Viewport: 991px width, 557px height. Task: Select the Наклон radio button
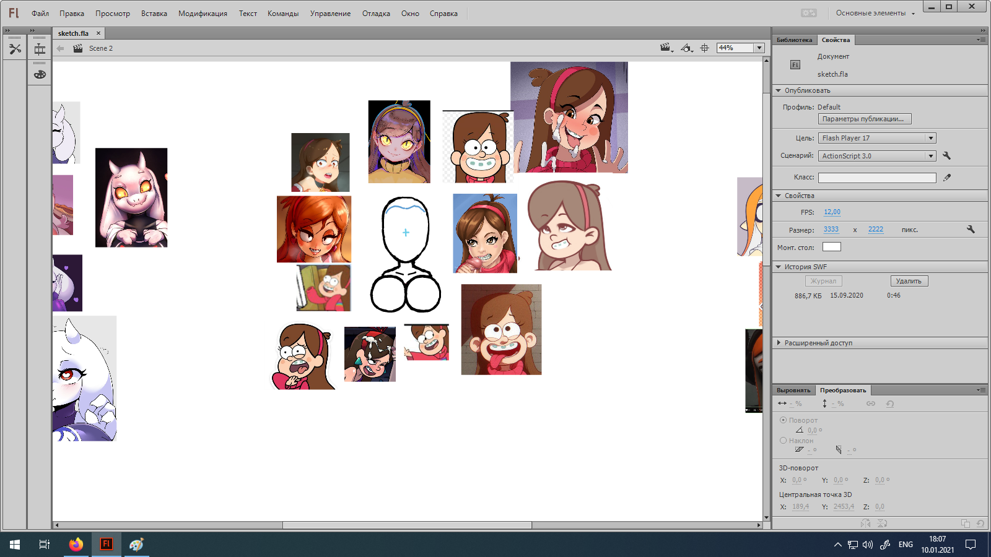[x=783, y=441]
